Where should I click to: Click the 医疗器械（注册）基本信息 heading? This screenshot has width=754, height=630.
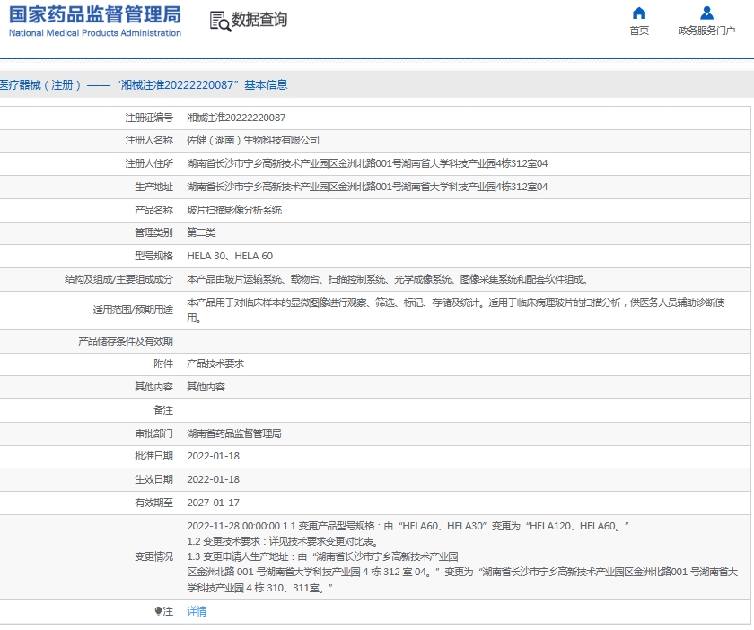pyautogui.click(x=144, y=85)
